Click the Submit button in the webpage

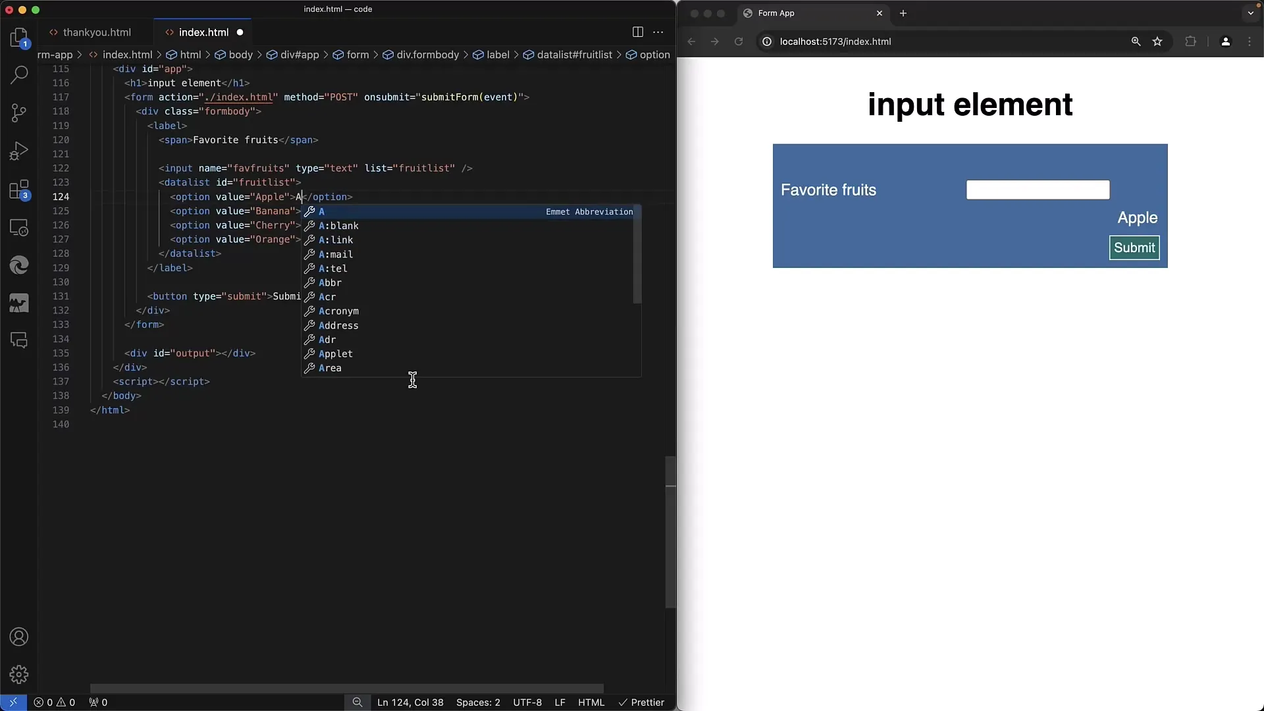point(1134,248)
